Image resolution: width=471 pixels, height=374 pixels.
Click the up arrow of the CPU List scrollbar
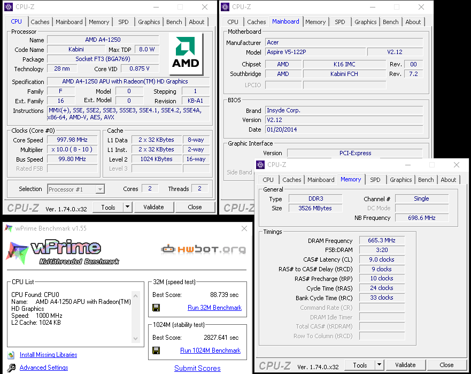135,296
